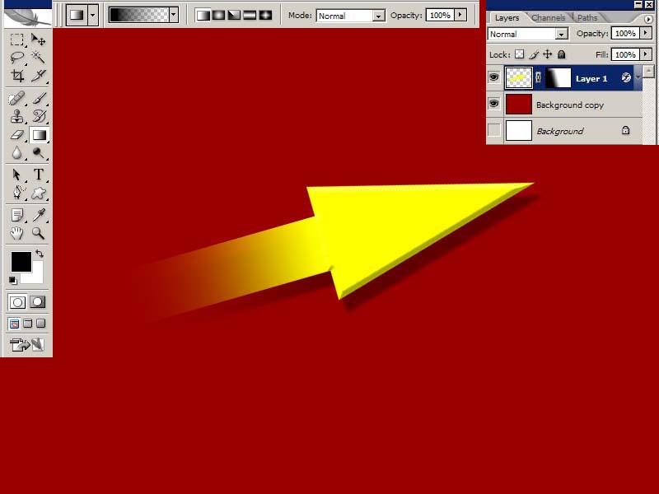Switch to the Channels tab
Viewport: 659px width, 494px height.
548,17
